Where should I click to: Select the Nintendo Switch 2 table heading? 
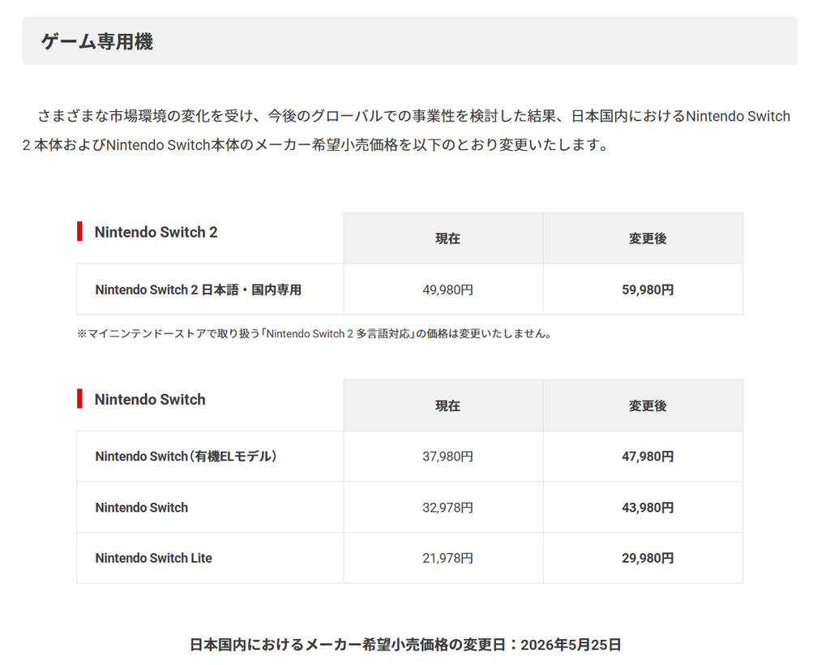[x=156, y=233]
